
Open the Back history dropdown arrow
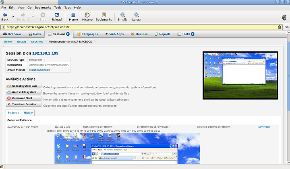(x=12, y=16)
